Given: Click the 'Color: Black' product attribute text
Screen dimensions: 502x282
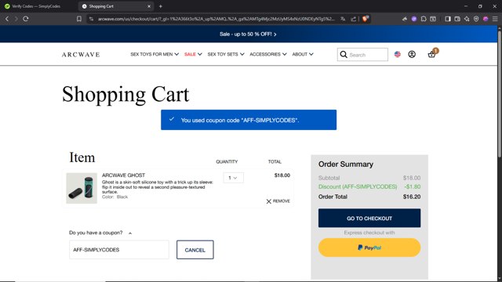Looking at the screenshot, I should tap(115, 197).
